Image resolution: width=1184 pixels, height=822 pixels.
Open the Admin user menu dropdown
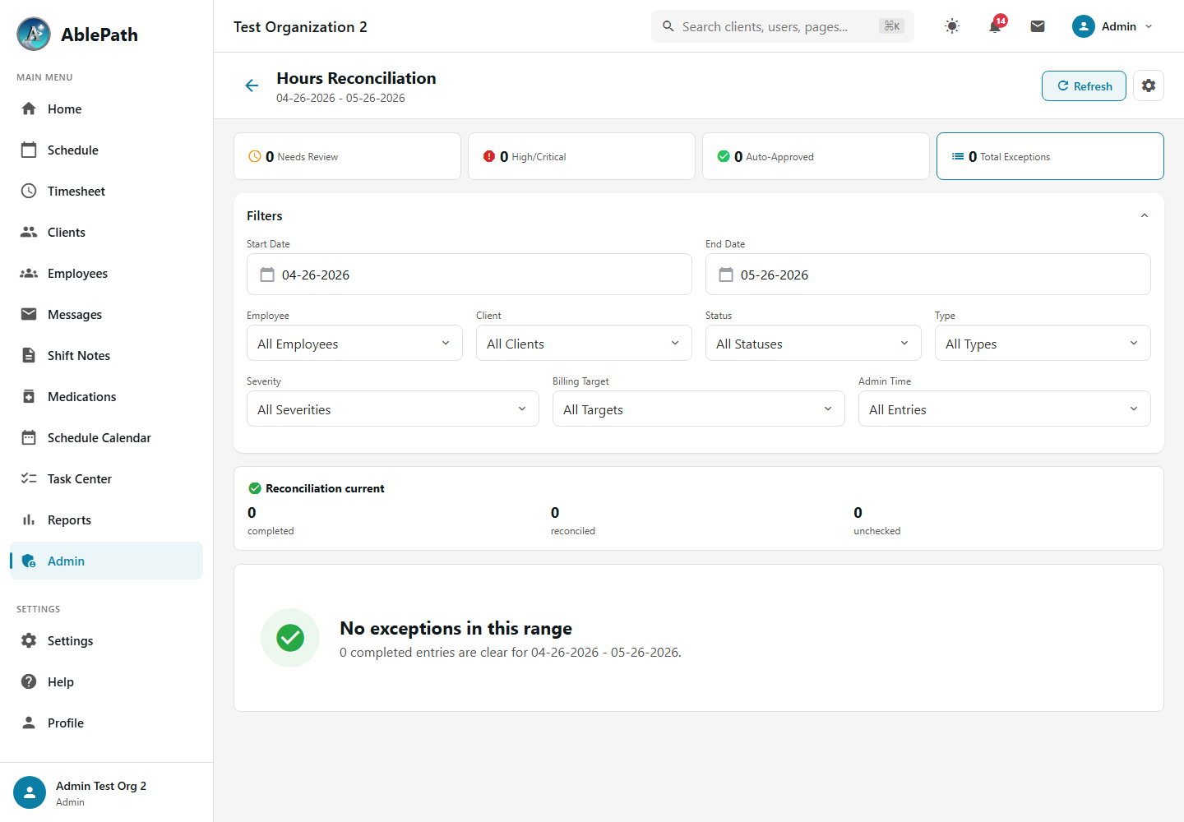point(1113,26)
